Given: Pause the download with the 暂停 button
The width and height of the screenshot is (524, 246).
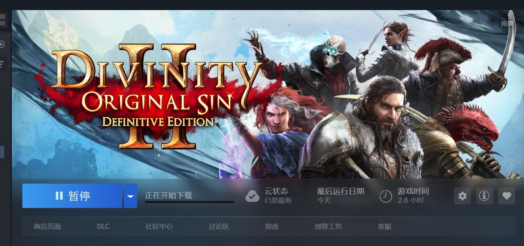Looking at the screenshot, I should (x=72, y=196).
